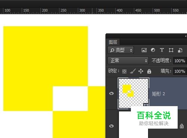Open the 正常 blend mode dropdown
Image resolution: width=187 pixels, height=138 pixels.
pyautogui.click(x=128, y=61)
